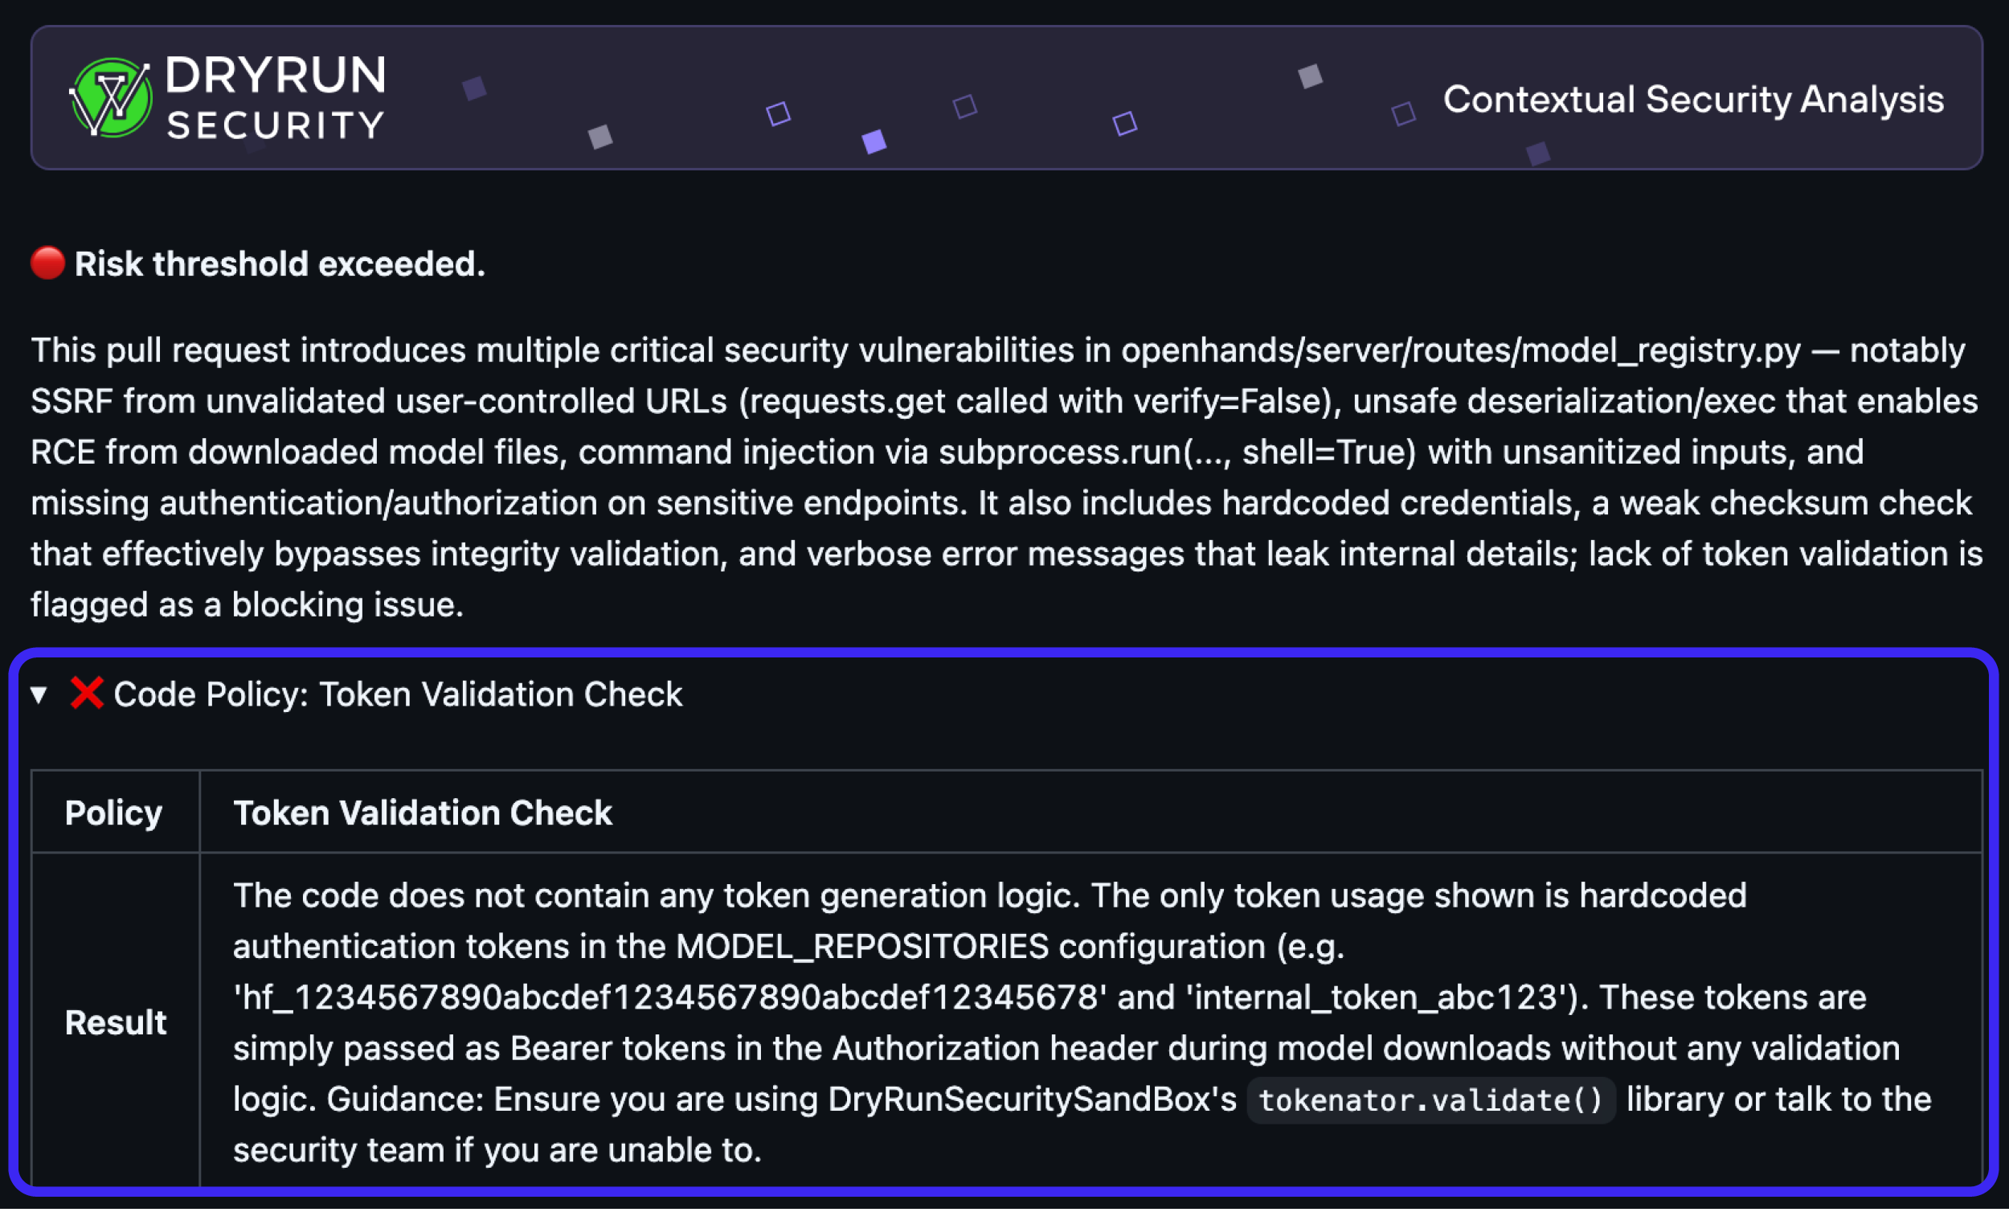
Task: Click the subprocess.run shell=True text in summary
Action: (x=1176, y=452)
